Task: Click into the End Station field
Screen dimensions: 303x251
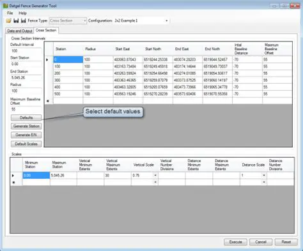Action: coord(26,78)
